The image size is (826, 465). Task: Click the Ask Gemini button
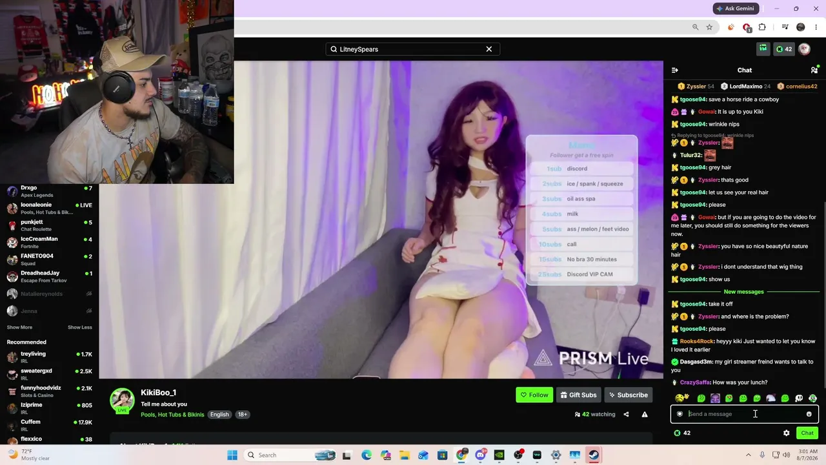pyautogui.click(x=736, y=8)
